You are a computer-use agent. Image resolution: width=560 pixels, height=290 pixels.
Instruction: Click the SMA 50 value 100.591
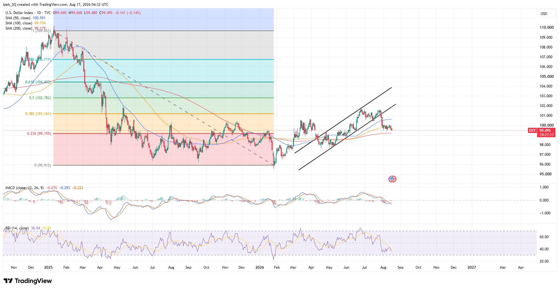[39, 18]
